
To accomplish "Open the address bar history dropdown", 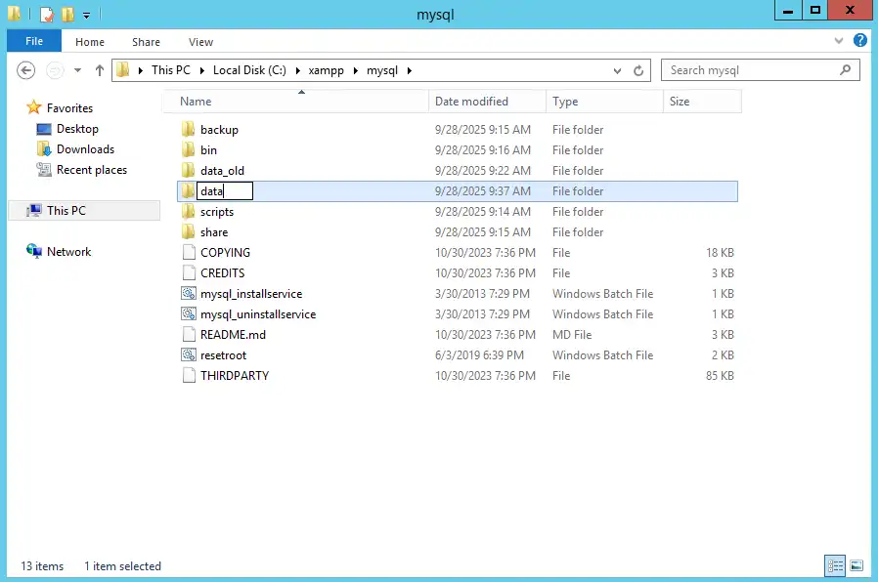I will [x=619, y=70].
